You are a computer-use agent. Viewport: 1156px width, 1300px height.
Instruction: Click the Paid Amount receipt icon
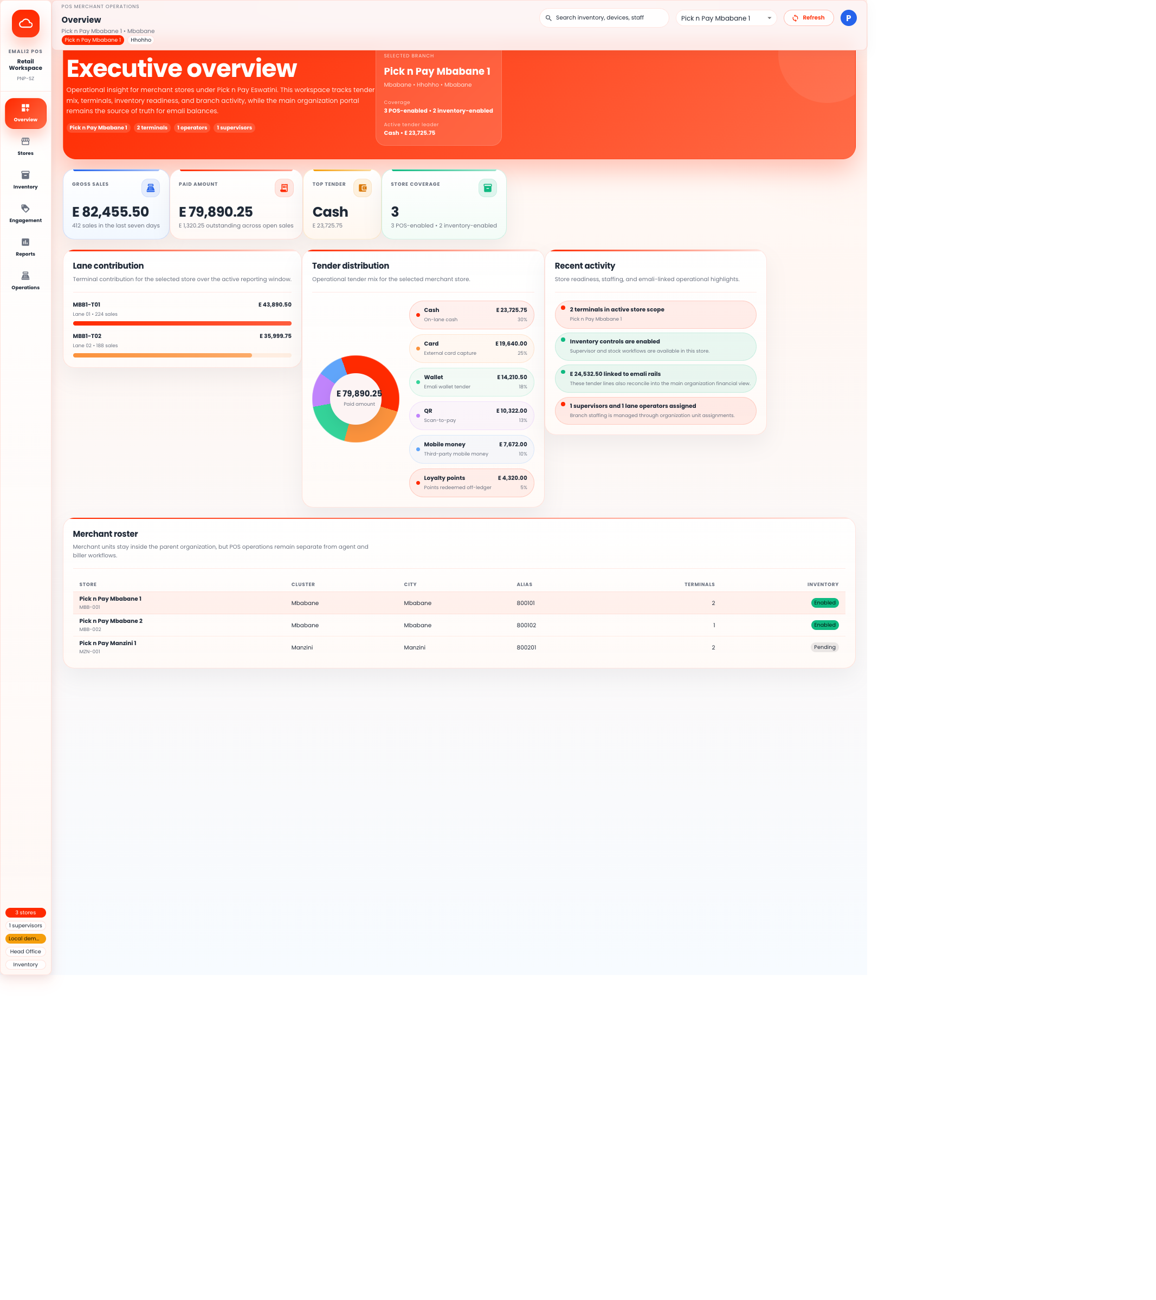click(284, 188)
